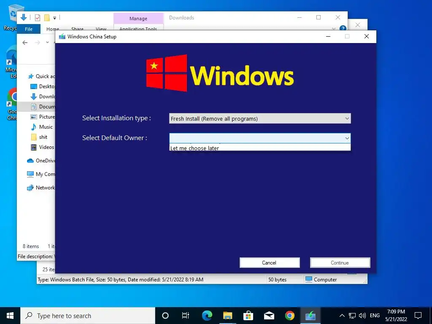
Task: Open network status tray icon
Action: tap(352, 316)
